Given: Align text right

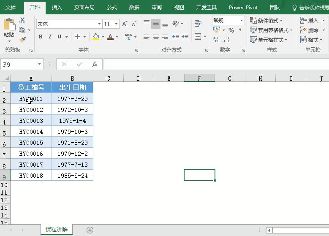Looking at the screenshot, I should [165, 37].
